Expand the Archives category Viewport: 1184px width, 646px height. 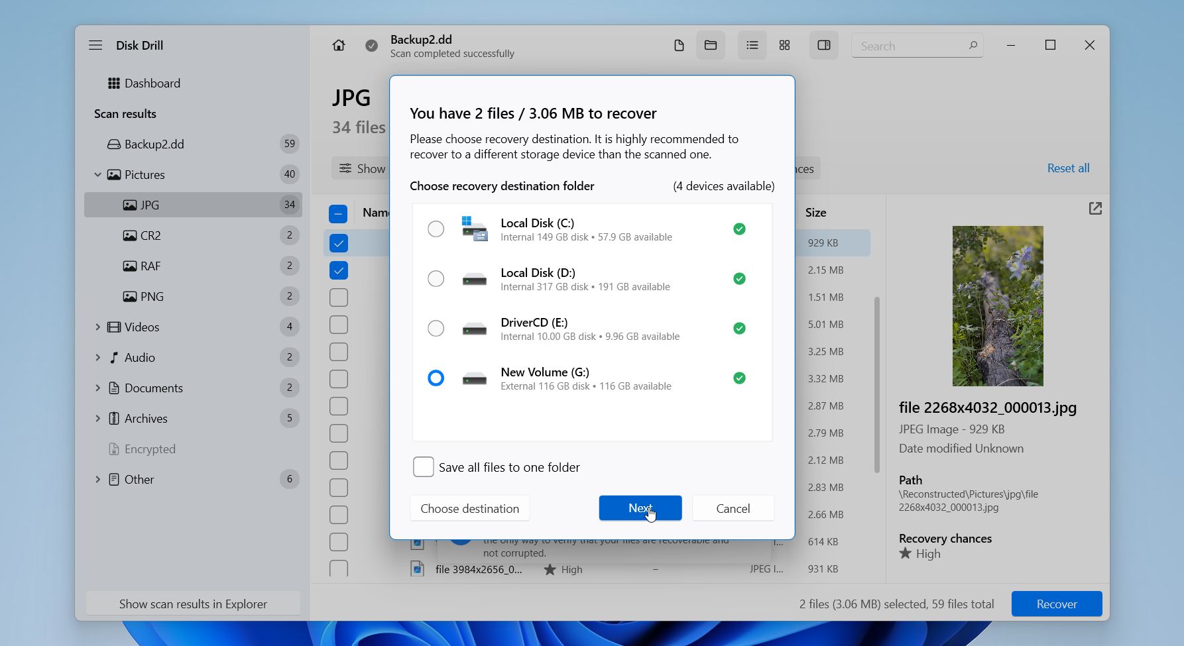click(x=97, y=419)
